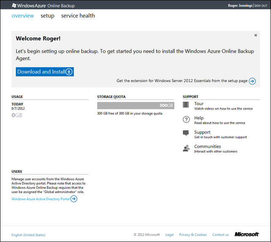Click the arrow icon beside setup page extension link
The image size is (271, 242).
(252, 81)
